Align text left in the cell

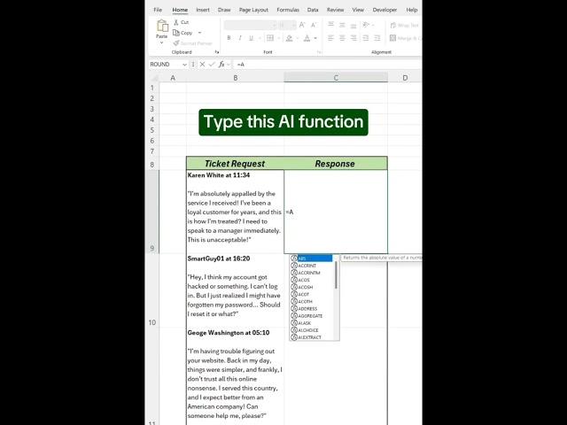pyautogui.click(x=330, y=38)
